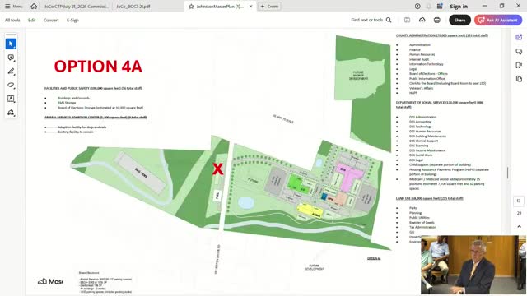Click the Ask AI Assistant button
Screen dimensions: 527x296
pos(498,20)
